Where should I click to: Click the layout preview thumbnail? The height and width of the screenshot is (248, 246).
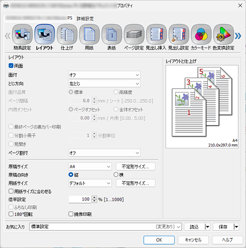[x=202, y=107]
